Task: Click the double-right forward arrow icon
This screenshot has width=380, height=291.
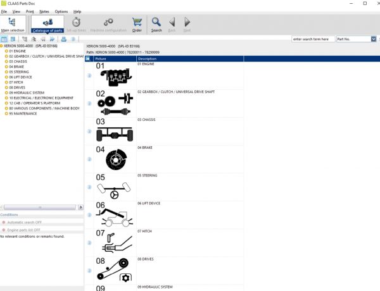Action: click(x=52, y=39)
